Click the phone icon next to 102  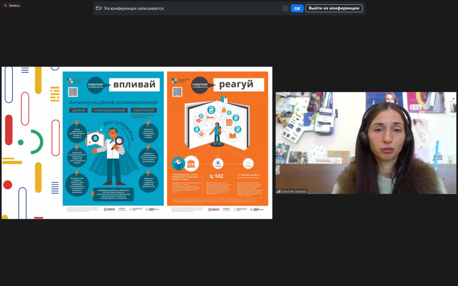pyautogui.click(x=212, y=177)
